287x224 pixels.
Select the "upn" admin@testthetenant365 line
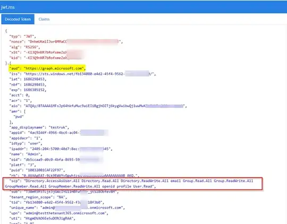pos(59,213)
